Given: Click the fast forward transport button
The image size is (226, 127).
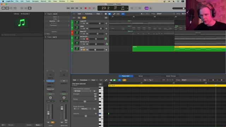Looking at the screenshot, I should (72, 8).
